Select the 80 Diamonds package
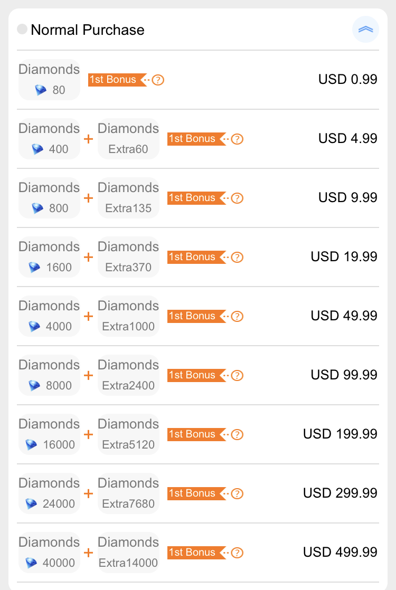Image resolution: width=396 pixels, height=590 pixels. [49, 80]
